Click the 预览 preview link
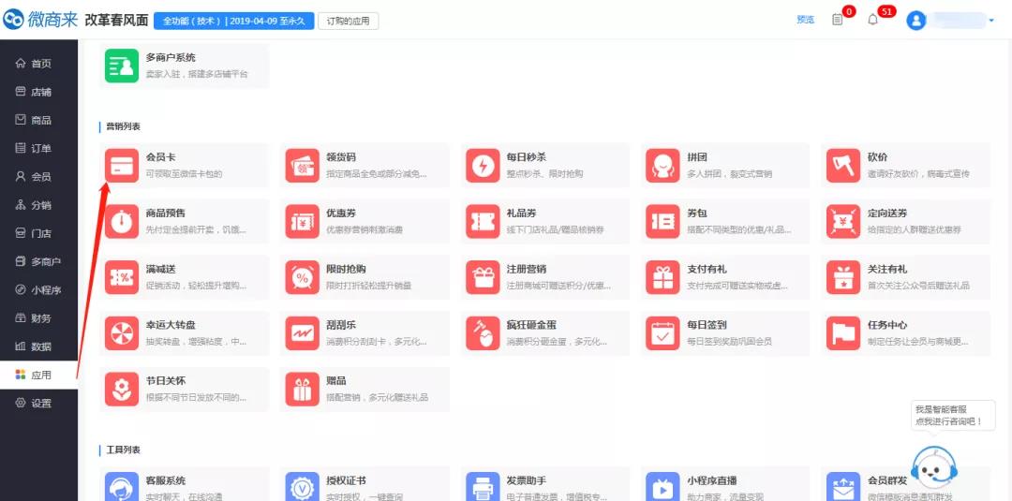Viewport: 1012px width, 501px height. pyautogui.click(x=805, y=20)
